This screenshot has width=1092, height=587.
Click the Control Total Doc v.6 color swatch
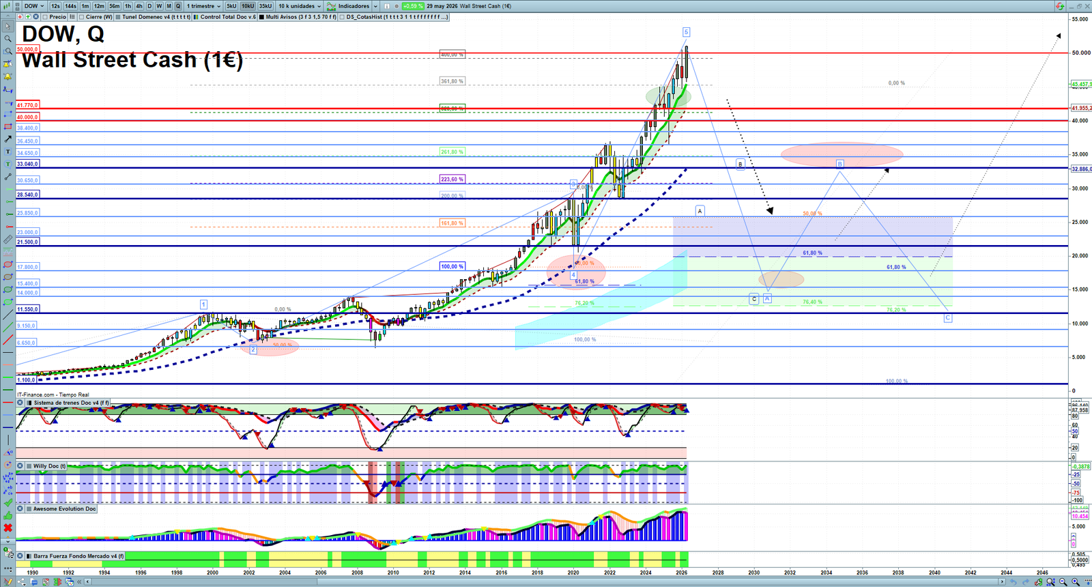tap(196, 16)
